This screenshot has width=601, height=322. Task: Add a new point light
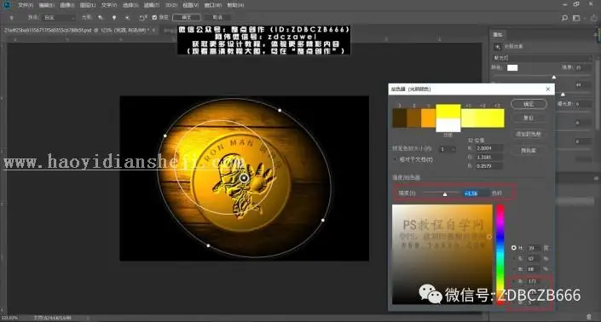click(114, 18)
